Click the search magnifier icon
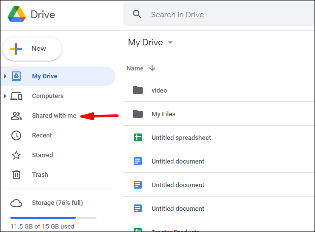 point(137,15)
